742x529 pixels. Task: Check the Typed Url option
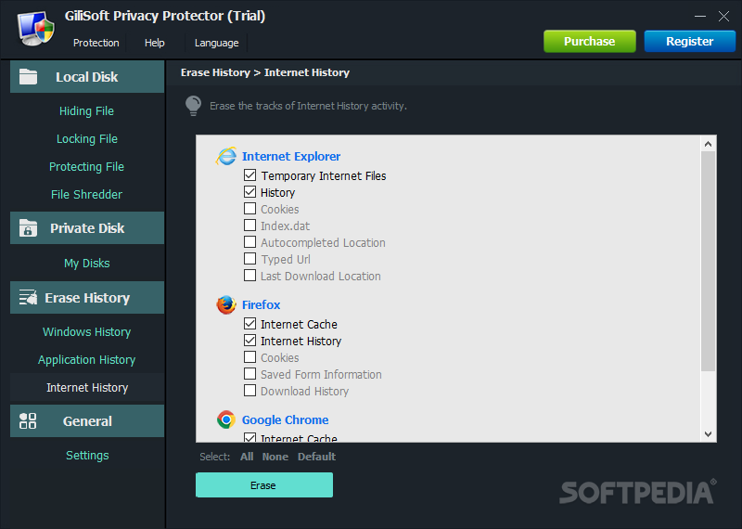[x=249, y=259]
